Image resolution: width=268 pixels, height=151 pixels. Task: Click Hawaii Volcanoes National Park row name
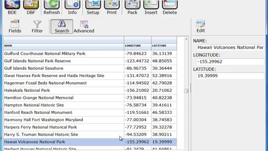pos(34,142)
